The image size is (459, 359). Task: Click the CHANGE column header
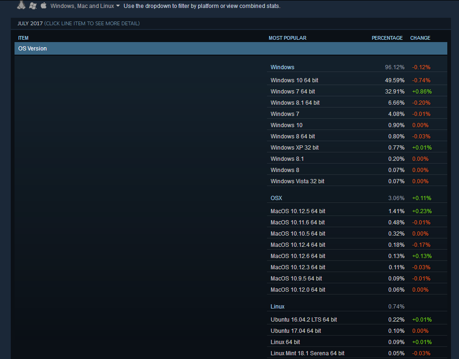point(420,38)
